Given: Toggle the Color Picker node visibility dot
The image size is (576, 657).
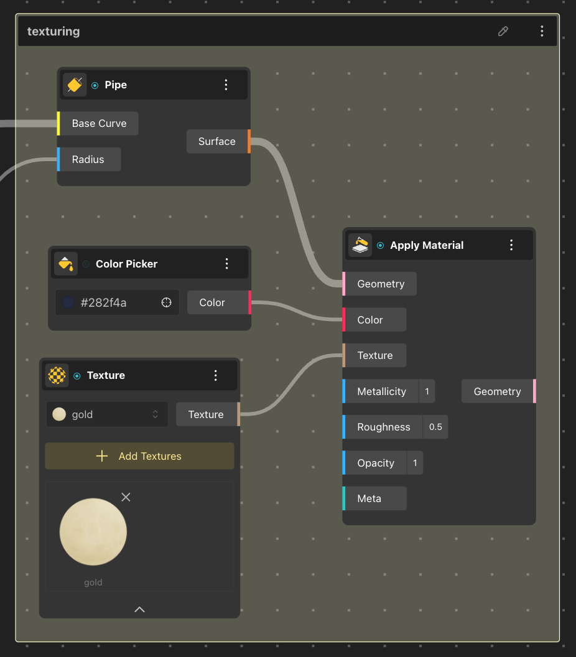Looking at the screenshot, I should pos(86,264).
